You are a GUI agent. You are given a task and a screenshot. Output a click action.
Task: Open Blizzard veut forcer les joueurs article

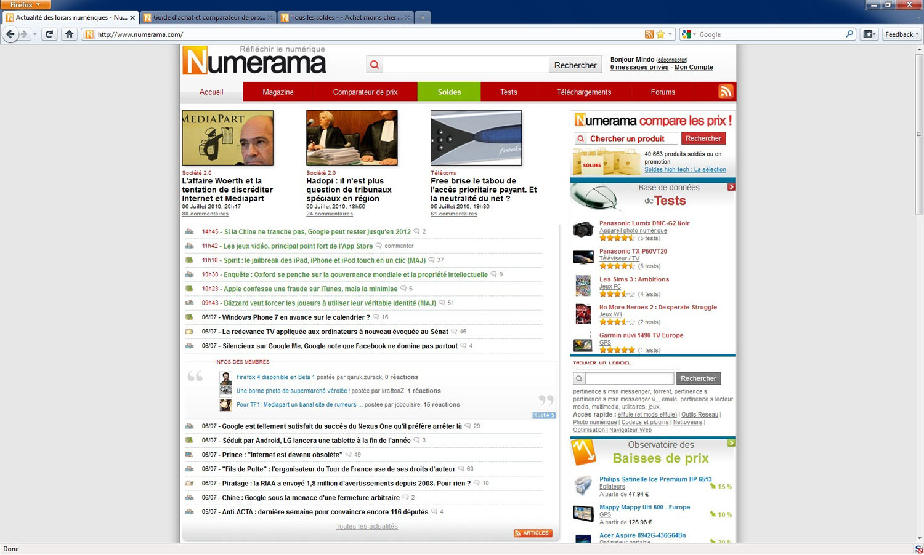pyautogui.click(x=330, y=303)
